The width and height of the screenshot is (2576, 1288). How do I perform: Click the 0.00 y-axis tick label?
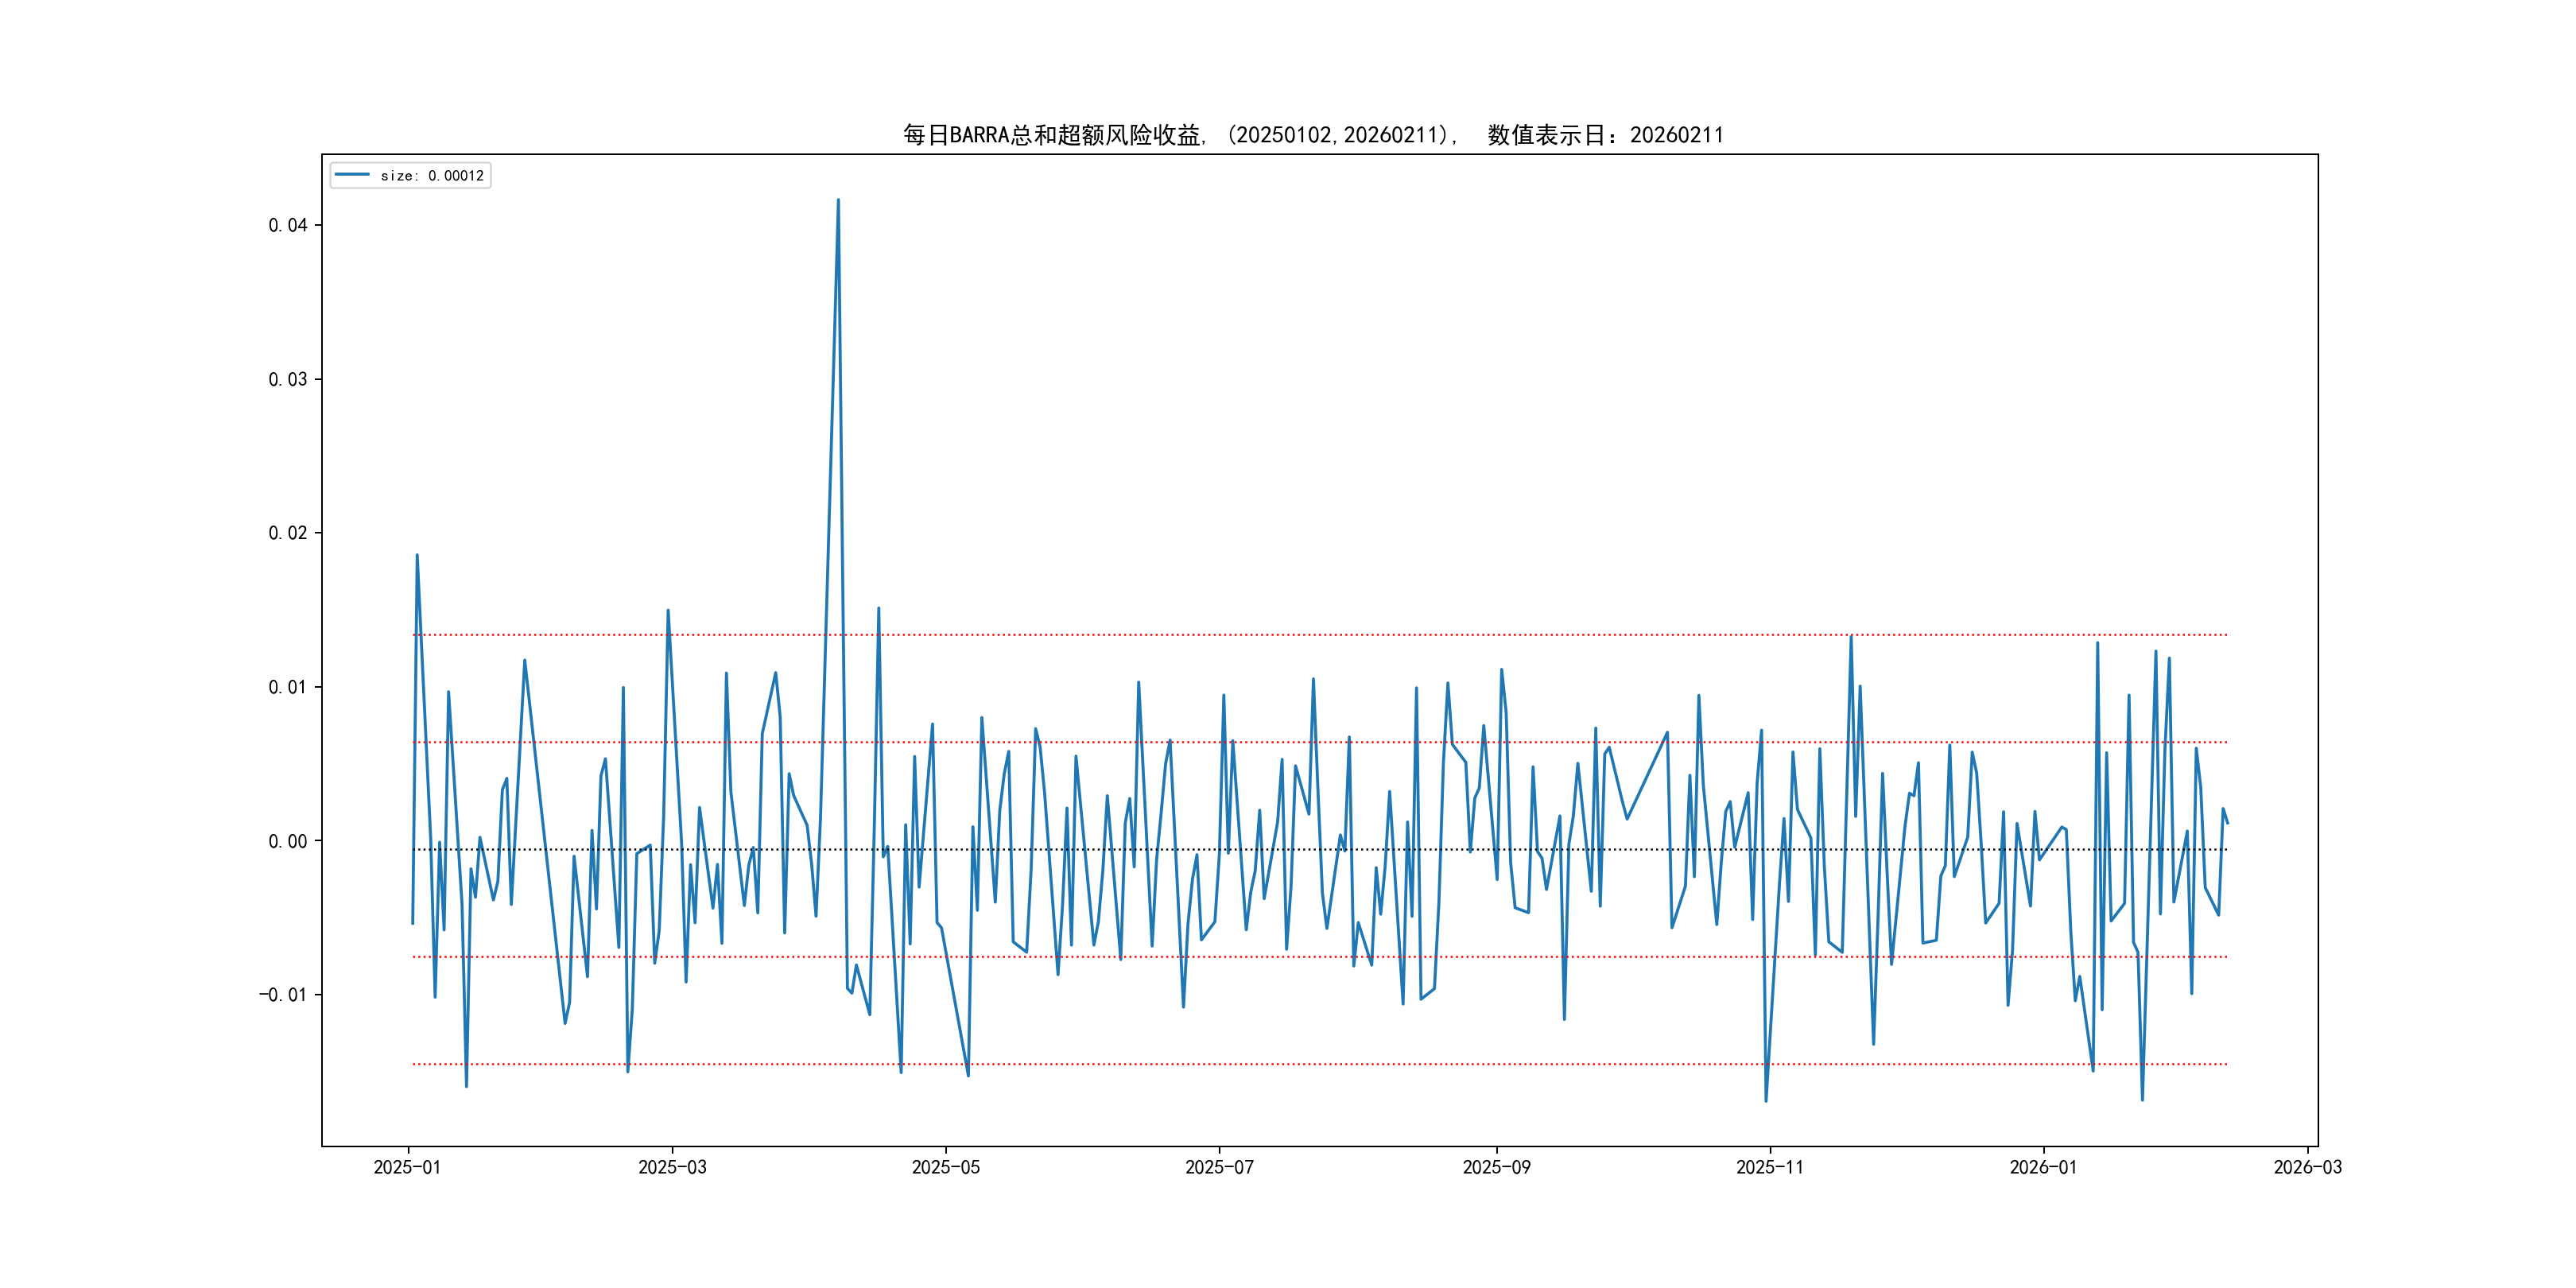click(x=287, y=842)
